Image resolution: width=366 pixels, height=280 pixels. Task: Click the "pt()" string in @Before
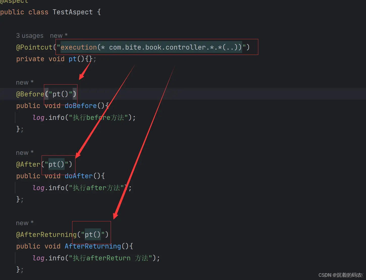click(x=61, y=94)
